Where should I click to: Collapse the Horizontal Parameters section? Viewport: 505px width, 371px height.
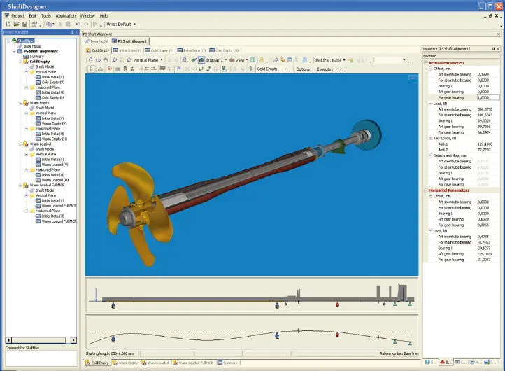tap(425, 190)
